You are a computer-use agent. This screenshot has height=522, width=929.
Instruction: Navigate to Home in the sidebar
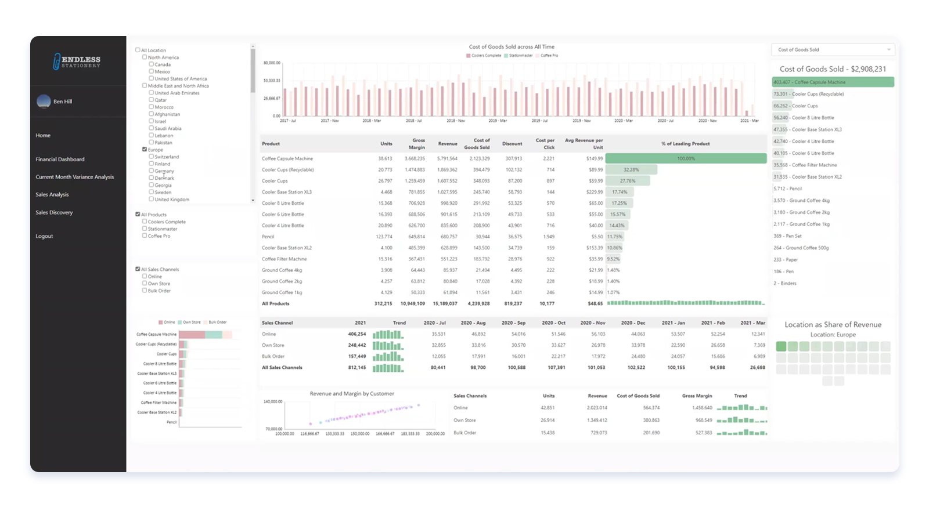[x=42, y=135]
